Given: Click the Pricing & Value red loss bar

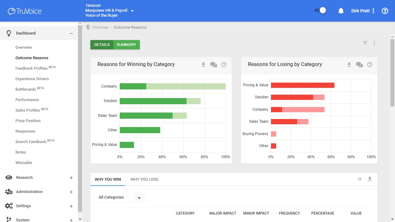Looking at the screenshot, I should (x=303, y=85).
